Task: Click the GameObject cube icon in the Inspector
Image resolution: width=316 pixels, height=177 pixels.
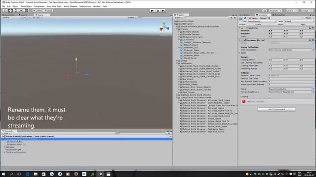Action: tap(240, 19)
